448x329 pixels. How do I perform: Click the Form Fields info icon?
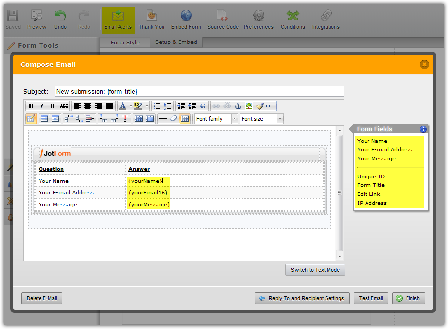[x=423, y=129]
